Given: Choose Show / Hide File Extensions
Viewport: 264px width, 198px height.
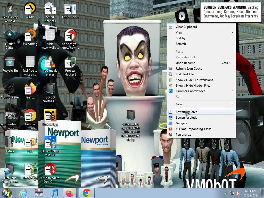Looking at the screenshot, I should 201,80.
